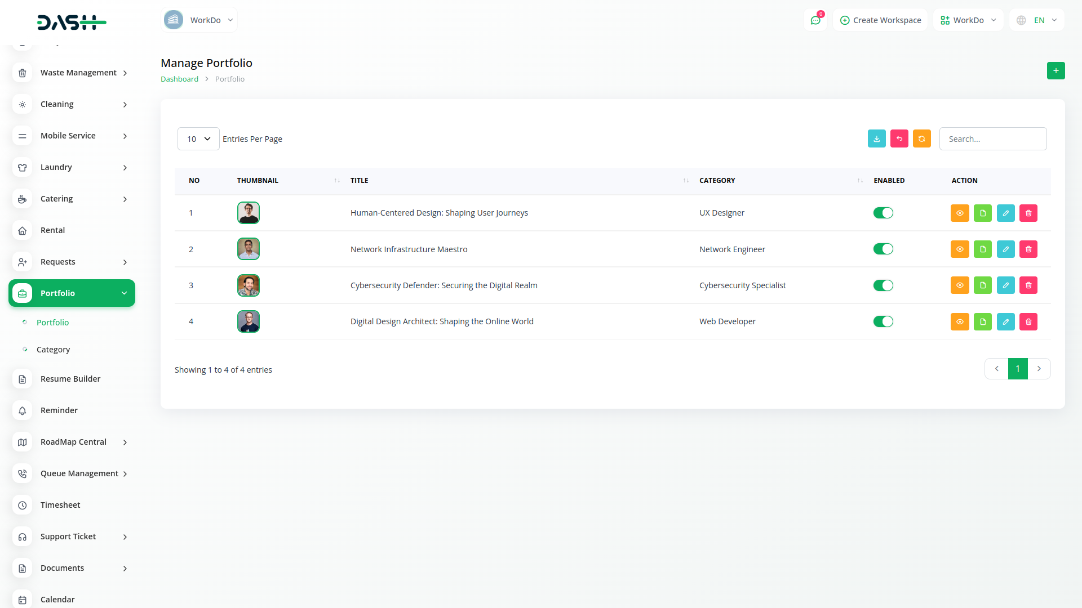Open the EN language dropdown

tap(1037, 20)
